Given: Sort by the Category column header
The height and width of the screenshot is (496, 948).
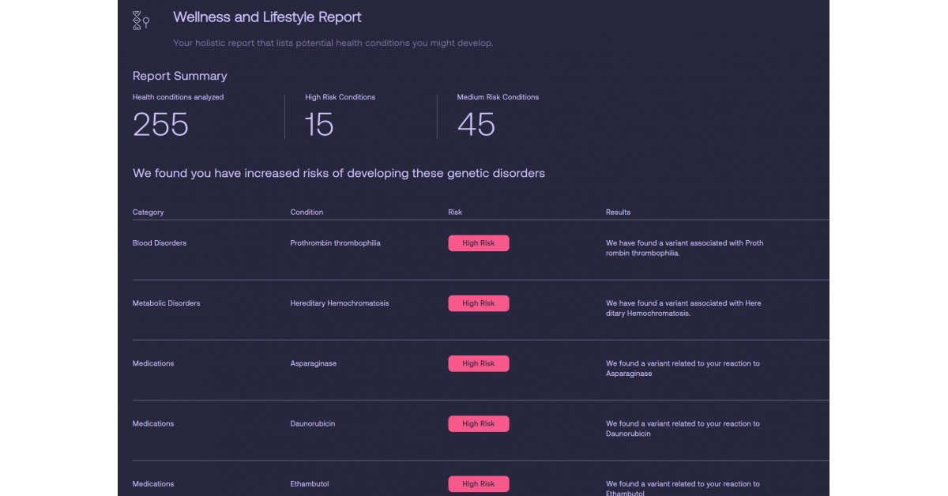Looking at the screenshot, I should [x=148, y=212].
